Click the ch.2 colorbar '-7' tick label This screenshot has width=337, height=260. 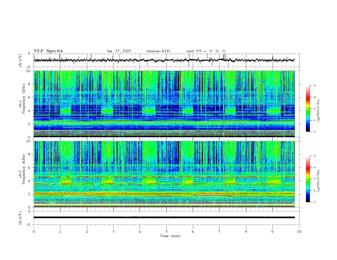(x=314, y=202)
